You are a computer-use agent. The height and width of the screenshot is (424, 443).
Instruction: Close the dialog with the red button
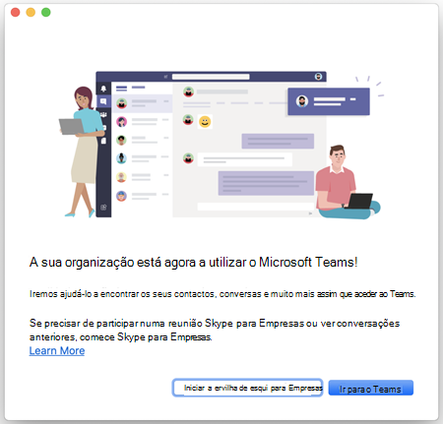pyautogui.click(x=15, y=13)
